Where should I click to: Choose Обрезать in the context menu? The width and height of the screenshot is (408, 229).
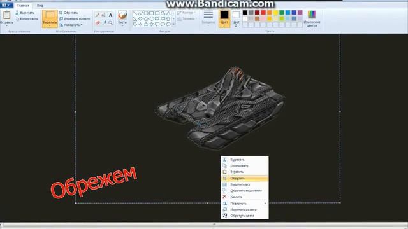pos(245,178)
